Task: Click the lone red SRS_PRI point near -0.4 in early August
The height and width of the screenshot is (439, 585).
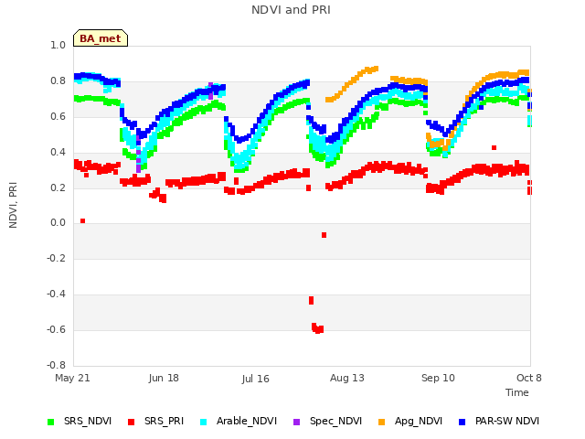Action: coord(311,300)
